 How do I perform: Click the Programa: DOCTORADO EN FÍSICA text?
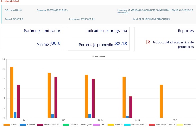pyautogui.click(x=52, y=10)
